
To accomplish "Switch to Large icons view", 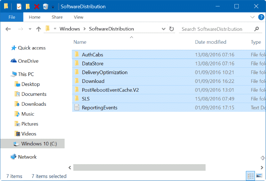I will (259, 176).
